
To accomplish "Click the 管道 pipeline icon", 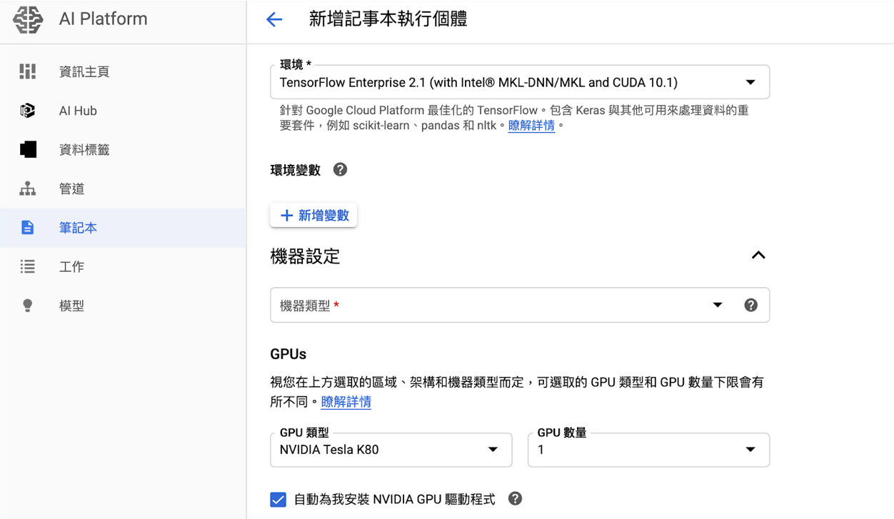I will click(28, 188).
